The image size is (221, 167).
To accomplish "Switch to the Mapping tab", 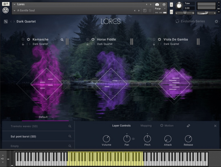I will pyautogui.click(x=146, y=126).
